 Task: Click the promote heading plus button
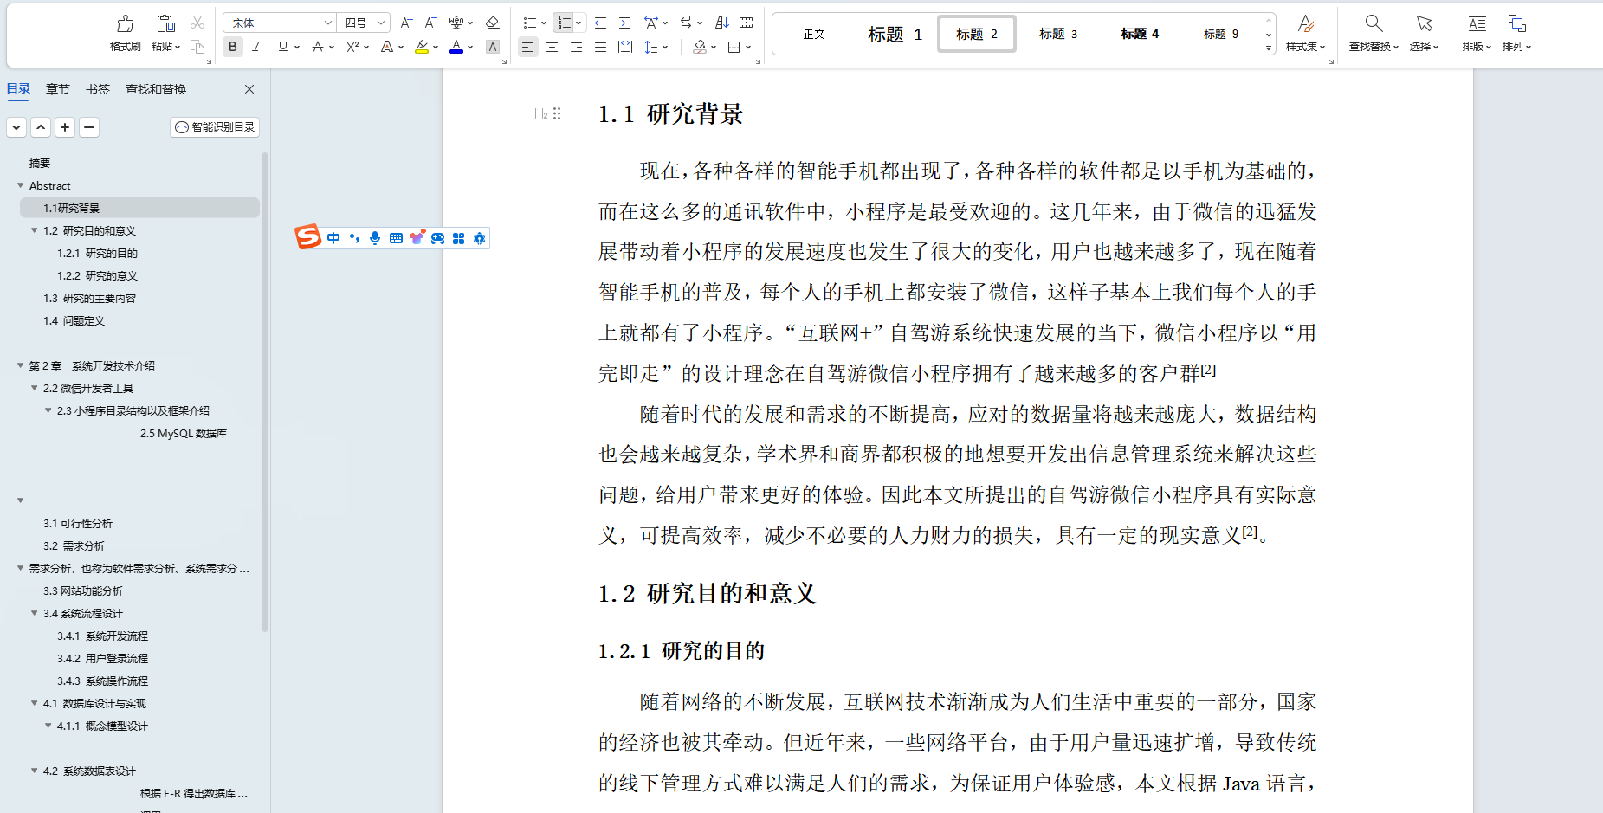65,127
